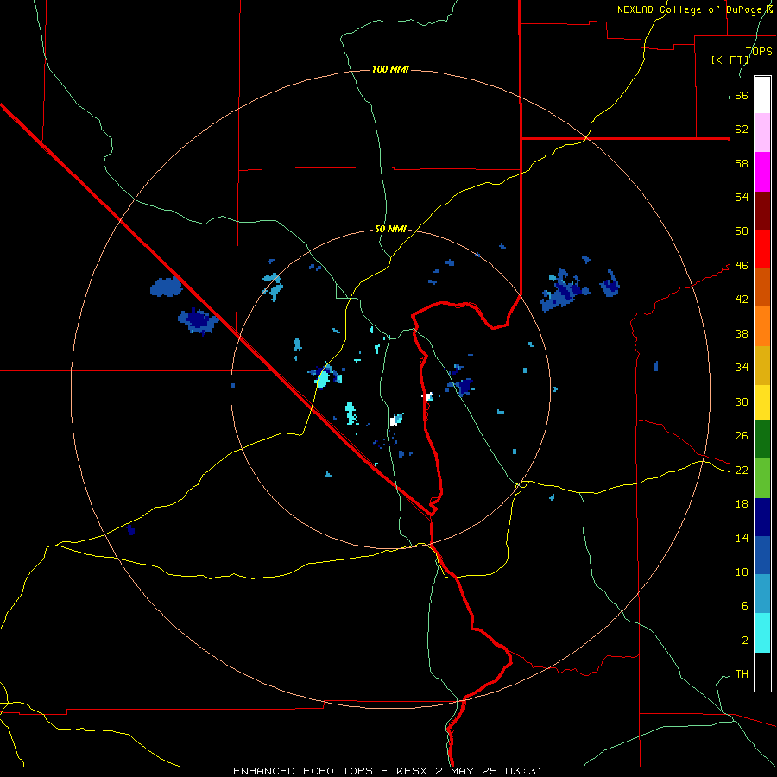Click the legend value "2"

click(x=744, y=641)
